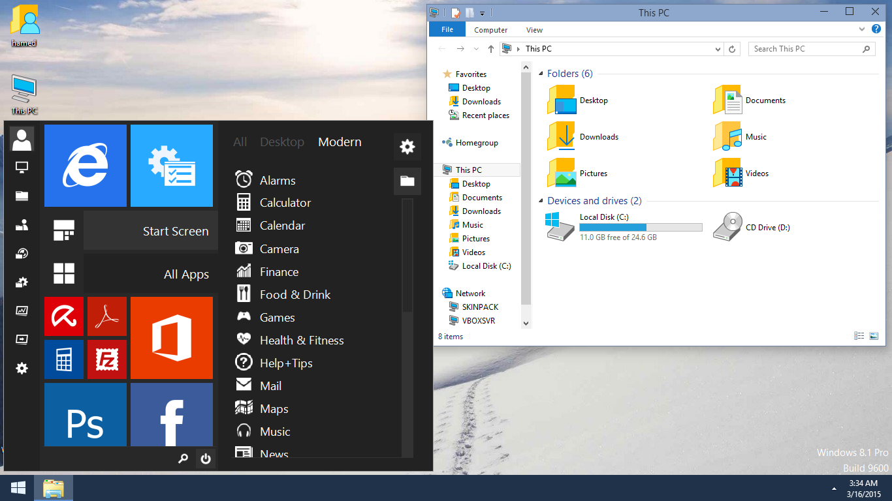The width and height of the screenshot is (892, 501).
Task: Open the Internet Explorer tile
Action: click(x=86, y=166)
